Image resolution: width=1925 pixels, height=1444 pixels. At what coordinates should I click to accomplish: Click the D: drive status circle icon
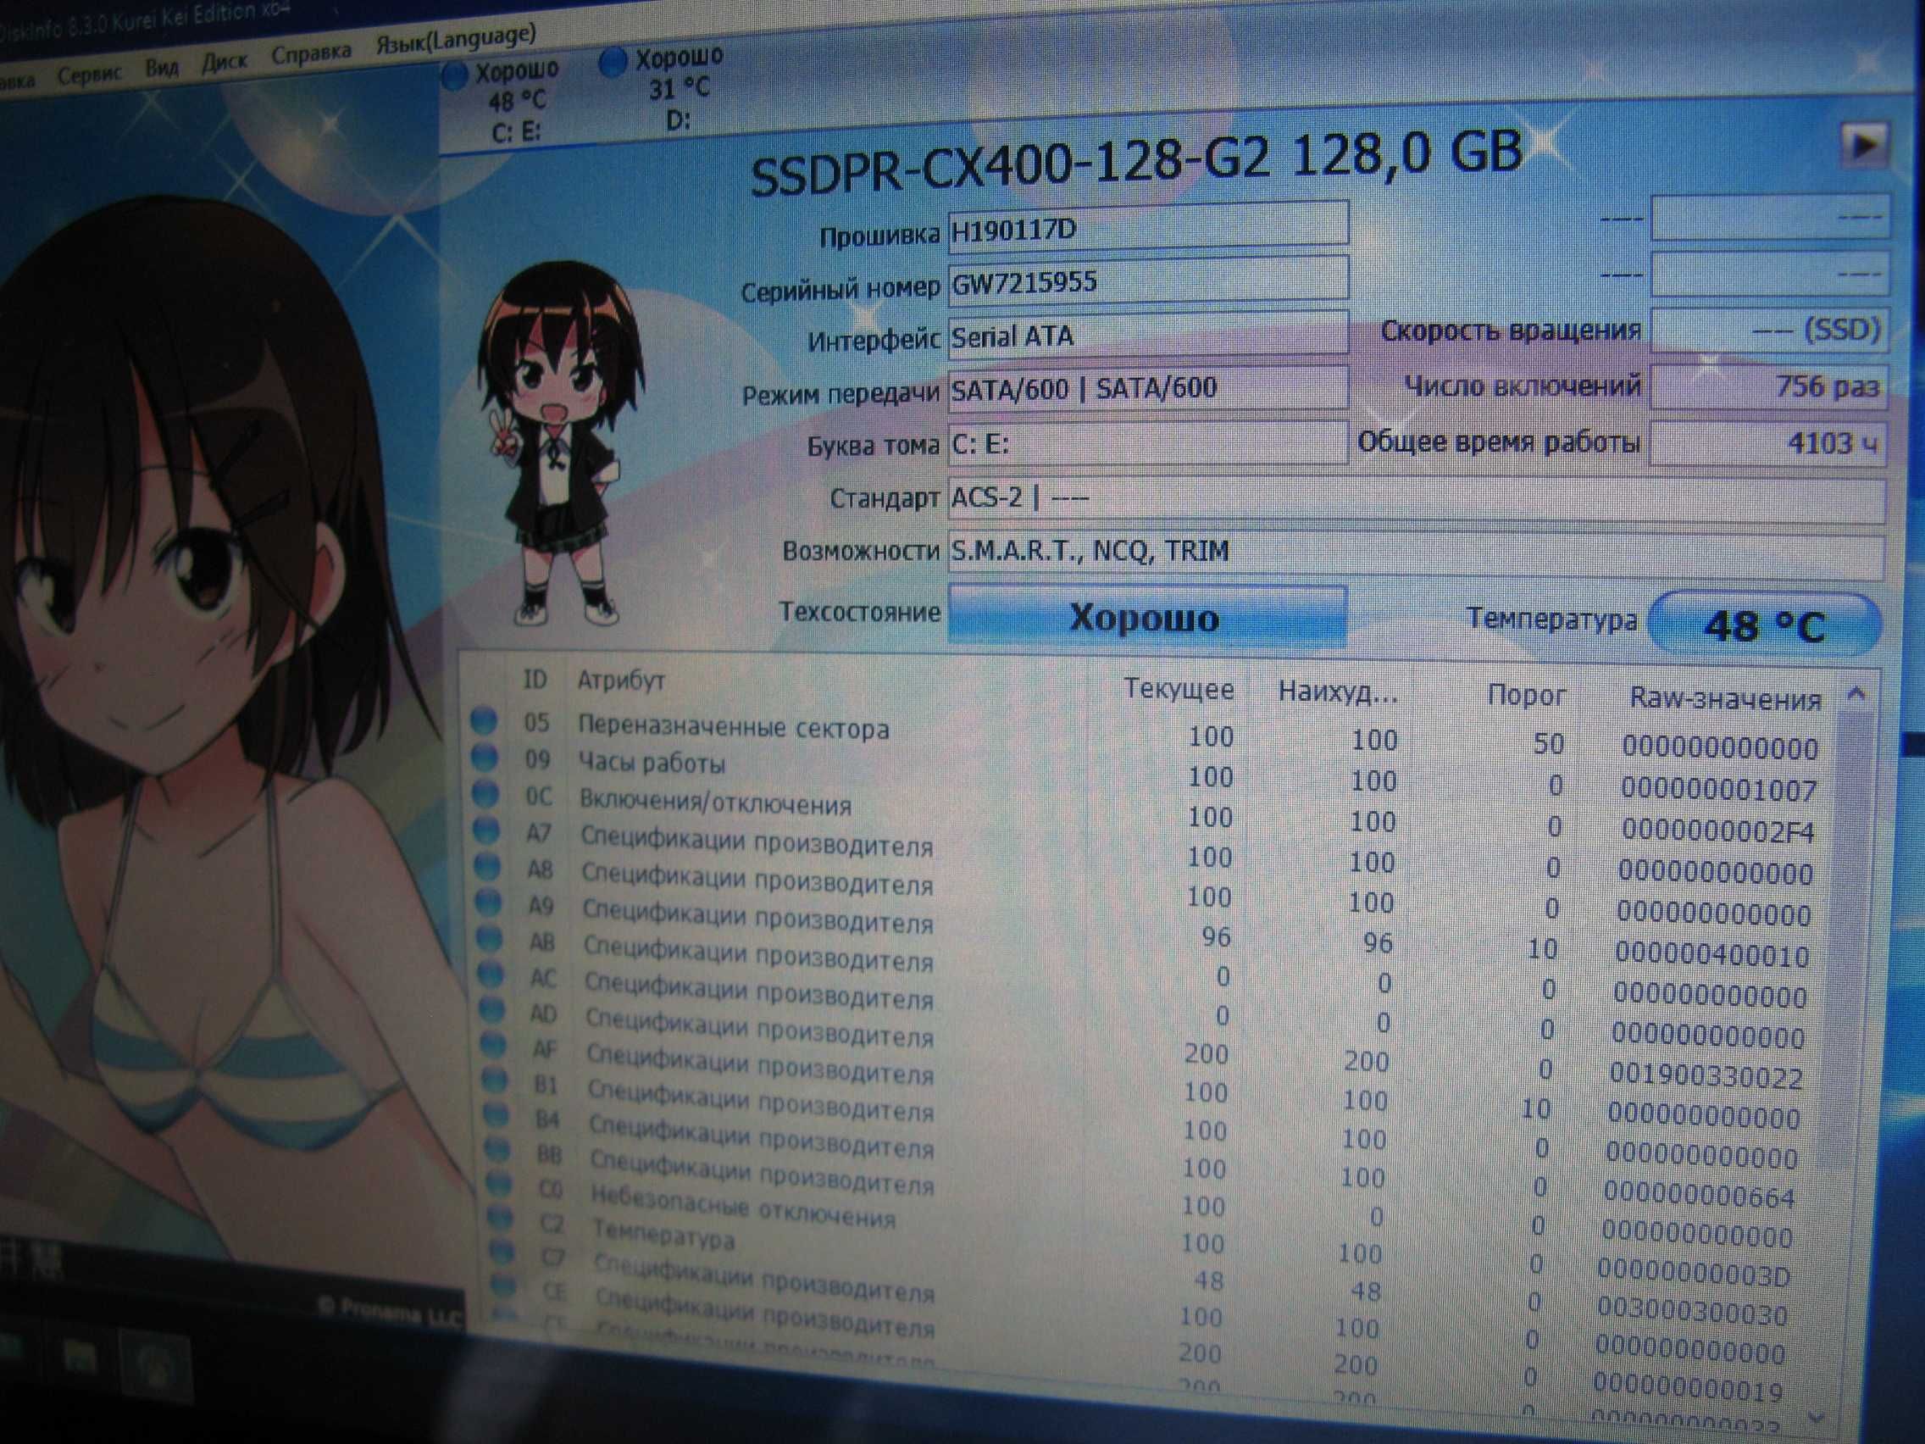pyautogui.click(x=613, y=63)
